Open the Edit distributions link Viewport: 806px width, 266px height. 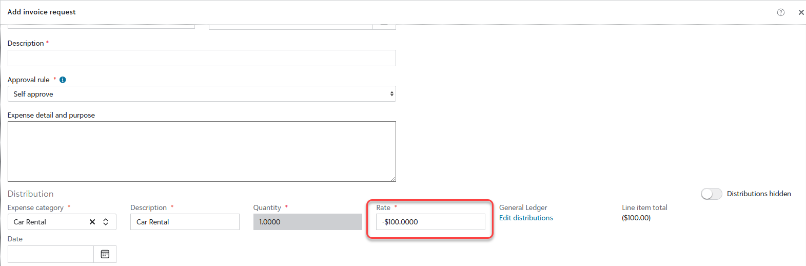pos(526,218)
